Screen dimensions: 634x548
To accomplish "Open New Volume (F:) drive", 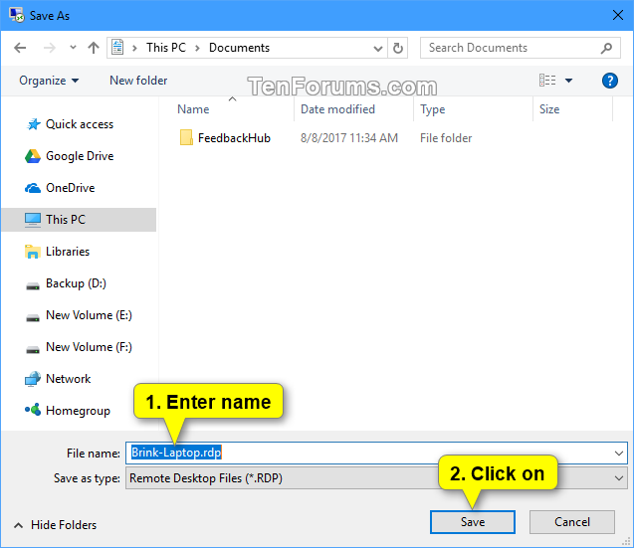I will [89, 347].
